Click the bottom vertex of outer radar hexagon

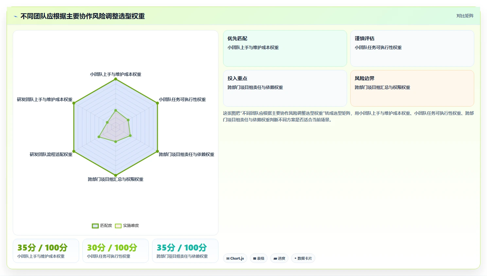[115, 175]
